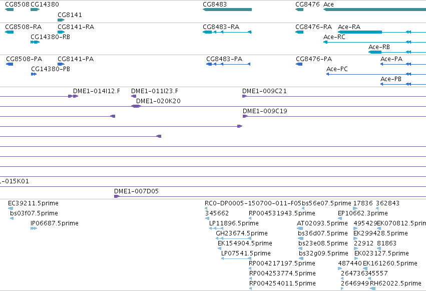This screenshot has height=291, width=426.
Task: Click the CG8141 gene arrow glyph
Action: 61,20
